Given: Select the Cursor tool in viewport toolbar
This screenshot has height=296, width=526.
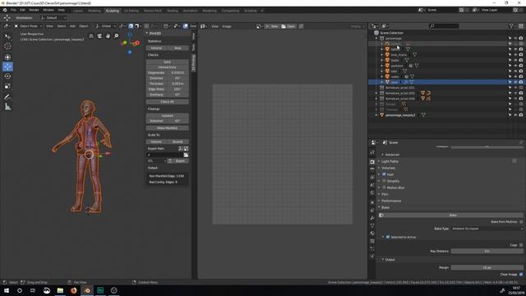Looking at the screenshot, I should [7, 46].
